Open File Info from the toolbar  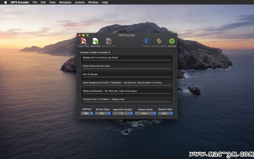click(x=146, y=41)
